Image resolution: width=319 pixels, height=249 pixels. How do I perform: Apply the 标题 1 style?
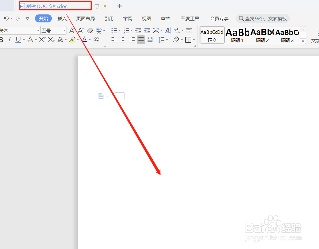tap(237, 35)
